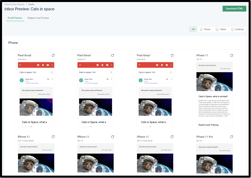The width and height of the screenshot is (251, 178).
Task: Open cat astronaut image in Android 6 preview
Action: (36, 107)
